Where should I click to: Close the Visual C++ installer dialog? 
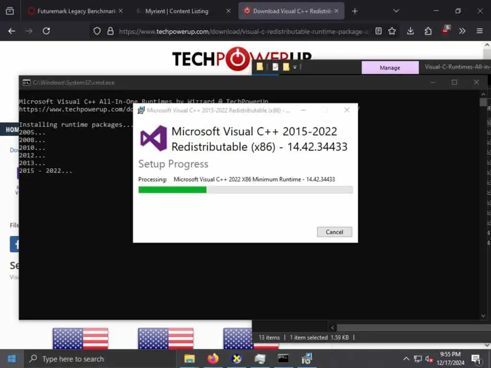347,110
